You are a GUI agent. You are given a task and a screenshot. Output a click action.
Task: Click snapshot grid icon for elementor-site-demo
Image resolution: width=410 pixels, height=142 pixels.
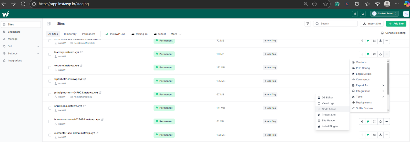[374, 135]
